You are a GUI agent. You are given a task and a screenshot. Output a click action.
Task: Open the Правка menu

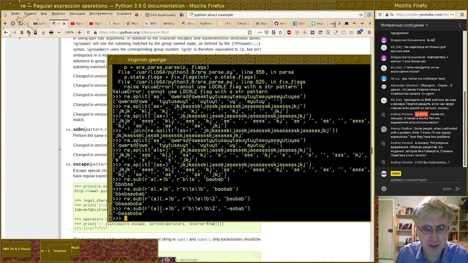tap(30, 14)
